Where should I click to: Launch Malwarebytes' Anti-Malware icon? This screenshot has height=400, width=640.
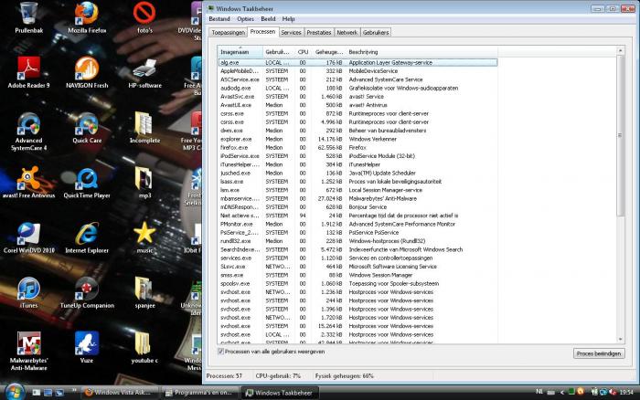pyautogui.click(x=28, y=351)
